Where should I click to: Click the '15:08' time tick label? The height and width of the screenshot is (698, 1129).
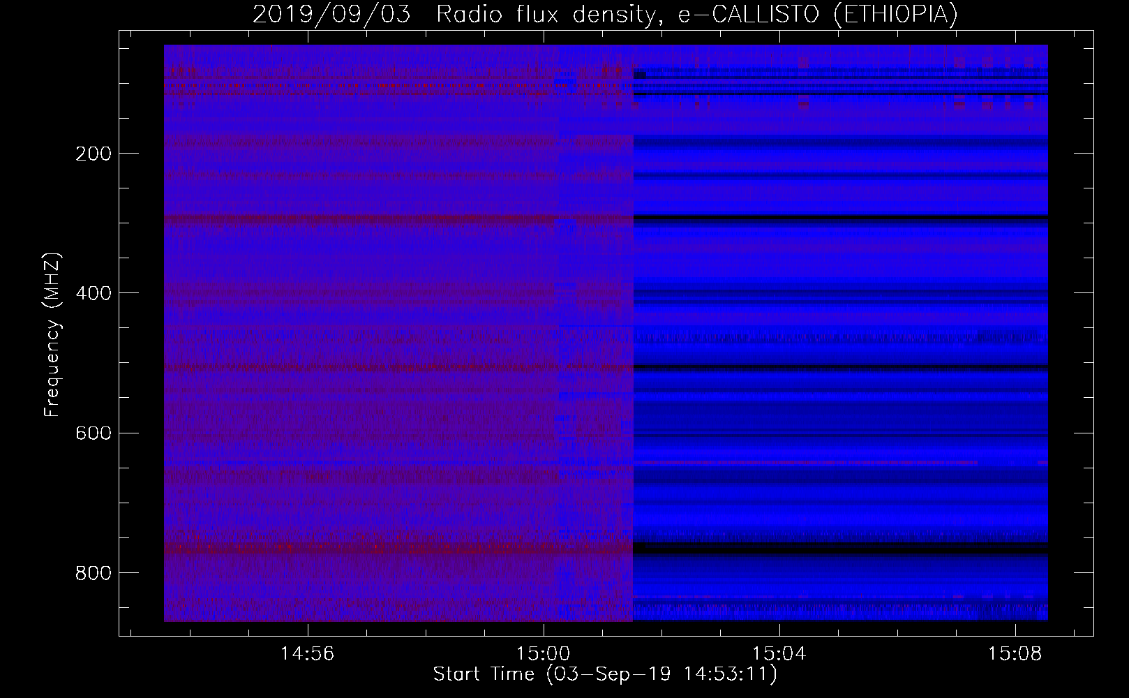click(x=1015, y=654)
